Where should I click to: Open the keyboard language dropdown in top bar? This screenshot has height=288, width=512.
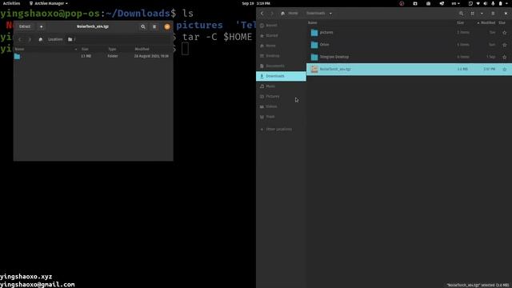pyautogui.click(x=455, y=3)
